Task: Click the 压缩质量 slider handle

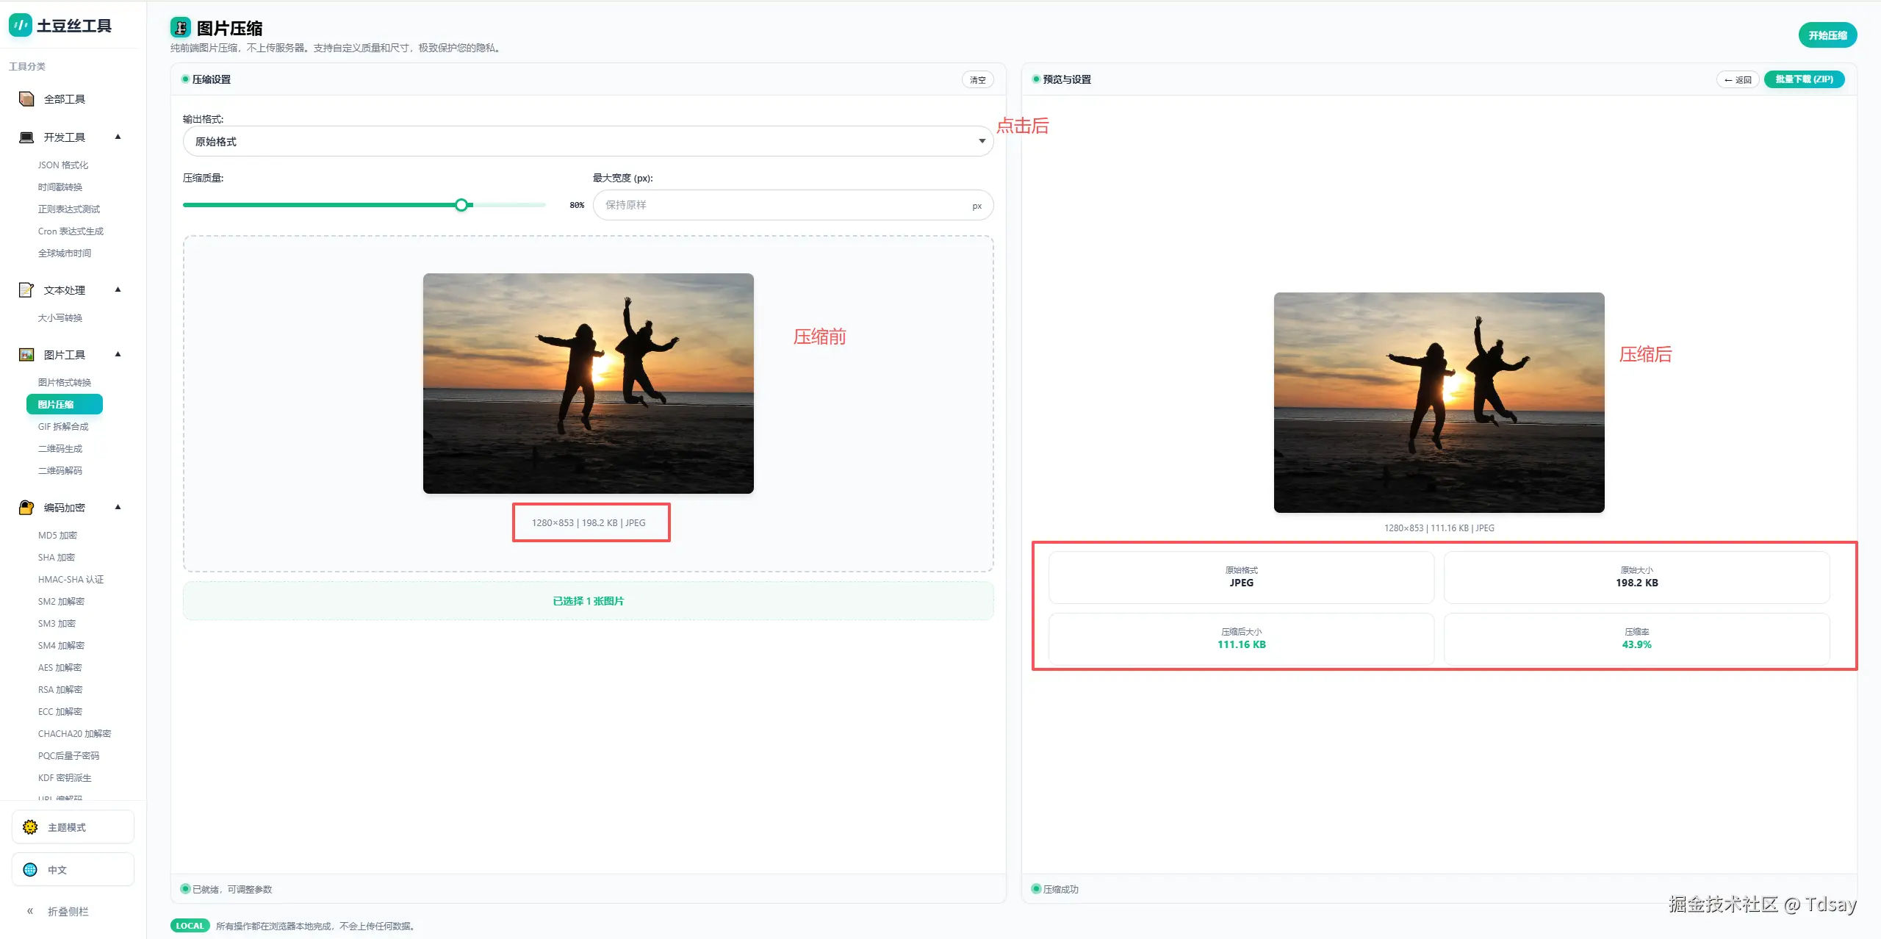Action: (461, 205)
